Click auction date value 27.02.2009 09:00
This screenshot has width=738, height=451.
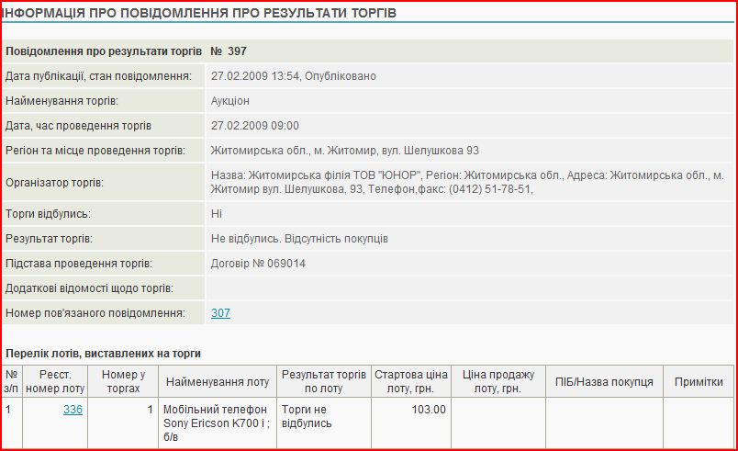(255, 126)
